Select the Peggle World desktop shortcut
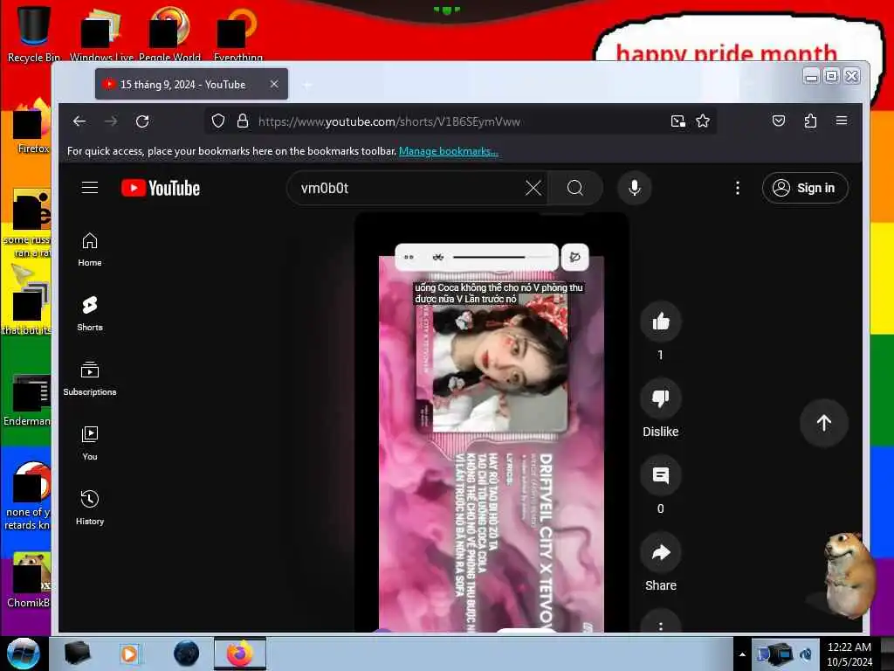The height and width of the screenshot is (671, 894). pyautogui.click(x=169, y=34)
